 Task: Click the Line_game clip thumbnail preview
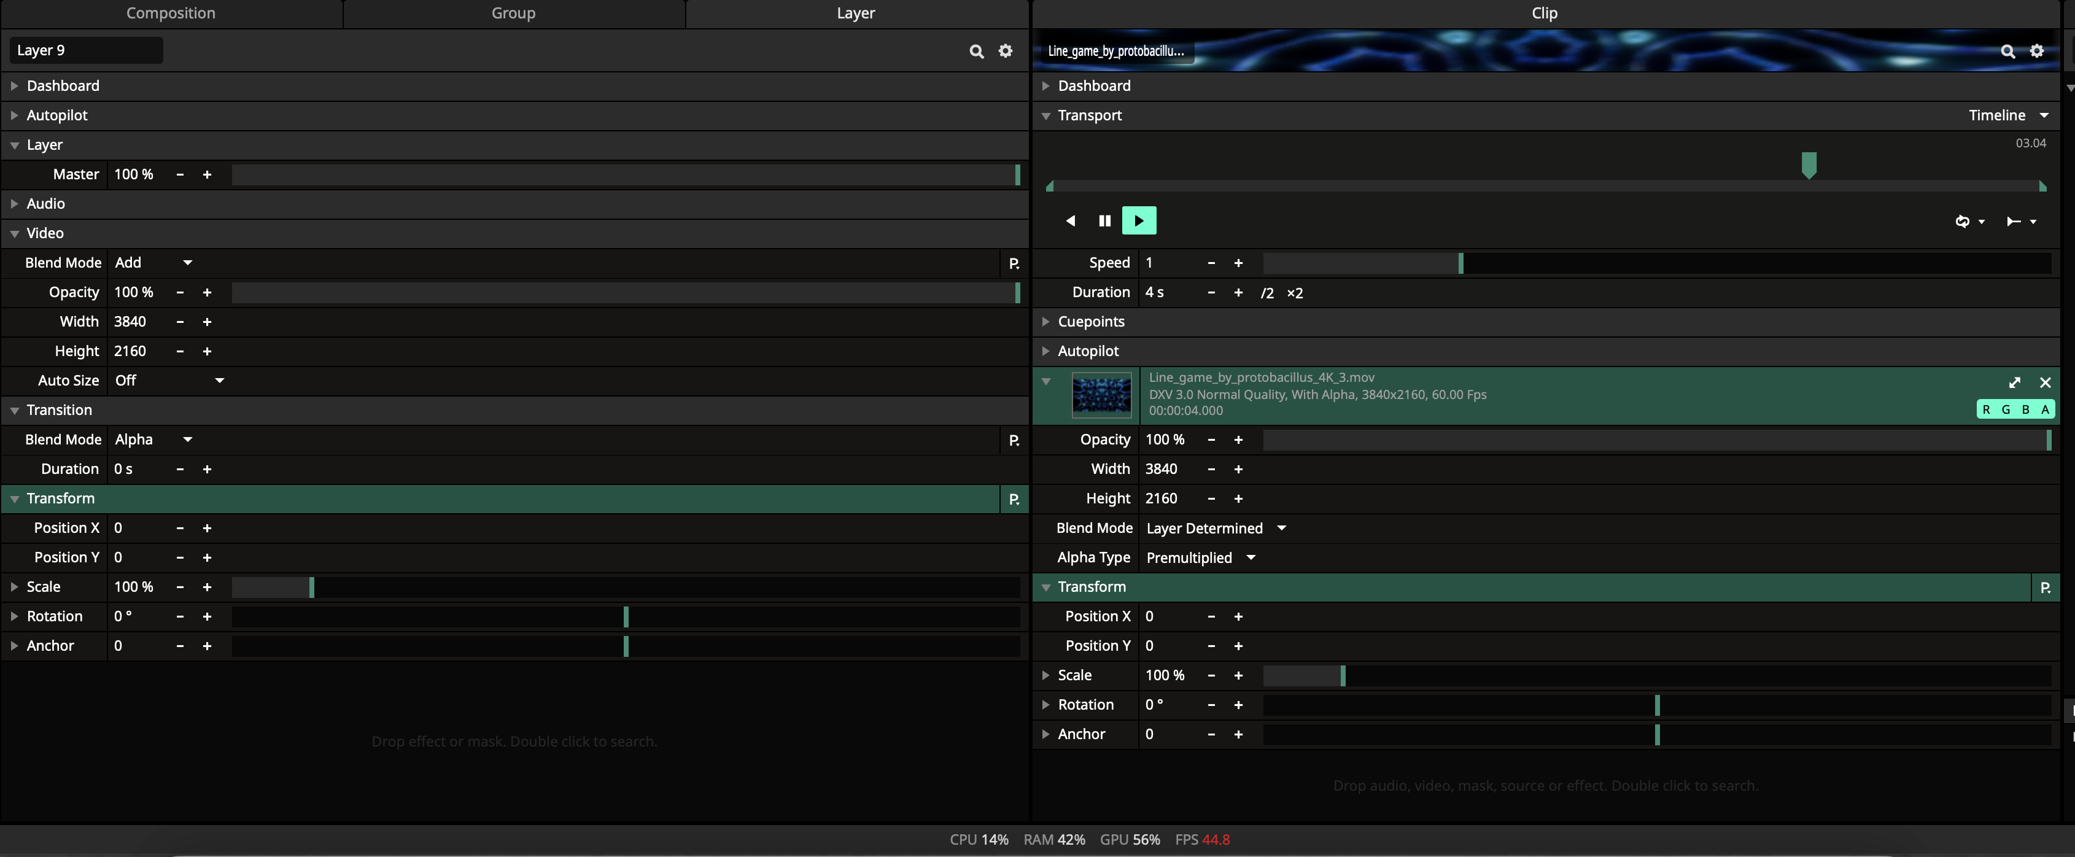[1101, 395]
